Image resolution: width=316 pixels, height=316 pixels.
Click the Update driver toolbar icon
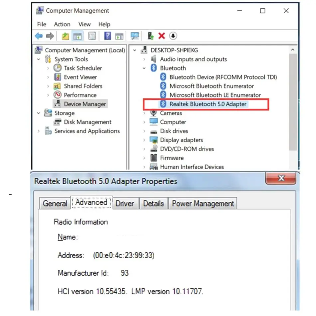click(x=151, y=36)
